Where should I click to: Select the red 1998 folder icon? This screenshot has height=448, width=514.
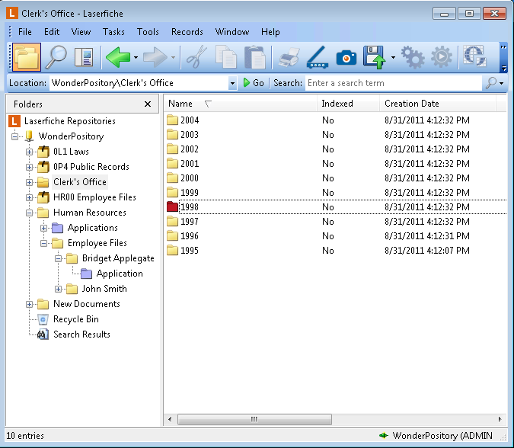[172, 206]
